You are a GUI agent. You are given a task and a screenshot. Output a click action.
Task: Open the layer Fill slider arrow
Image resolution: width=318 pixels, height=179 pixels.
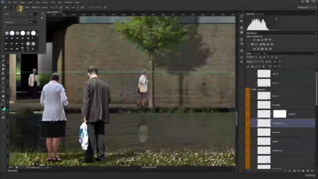click(x=280, y=66)
